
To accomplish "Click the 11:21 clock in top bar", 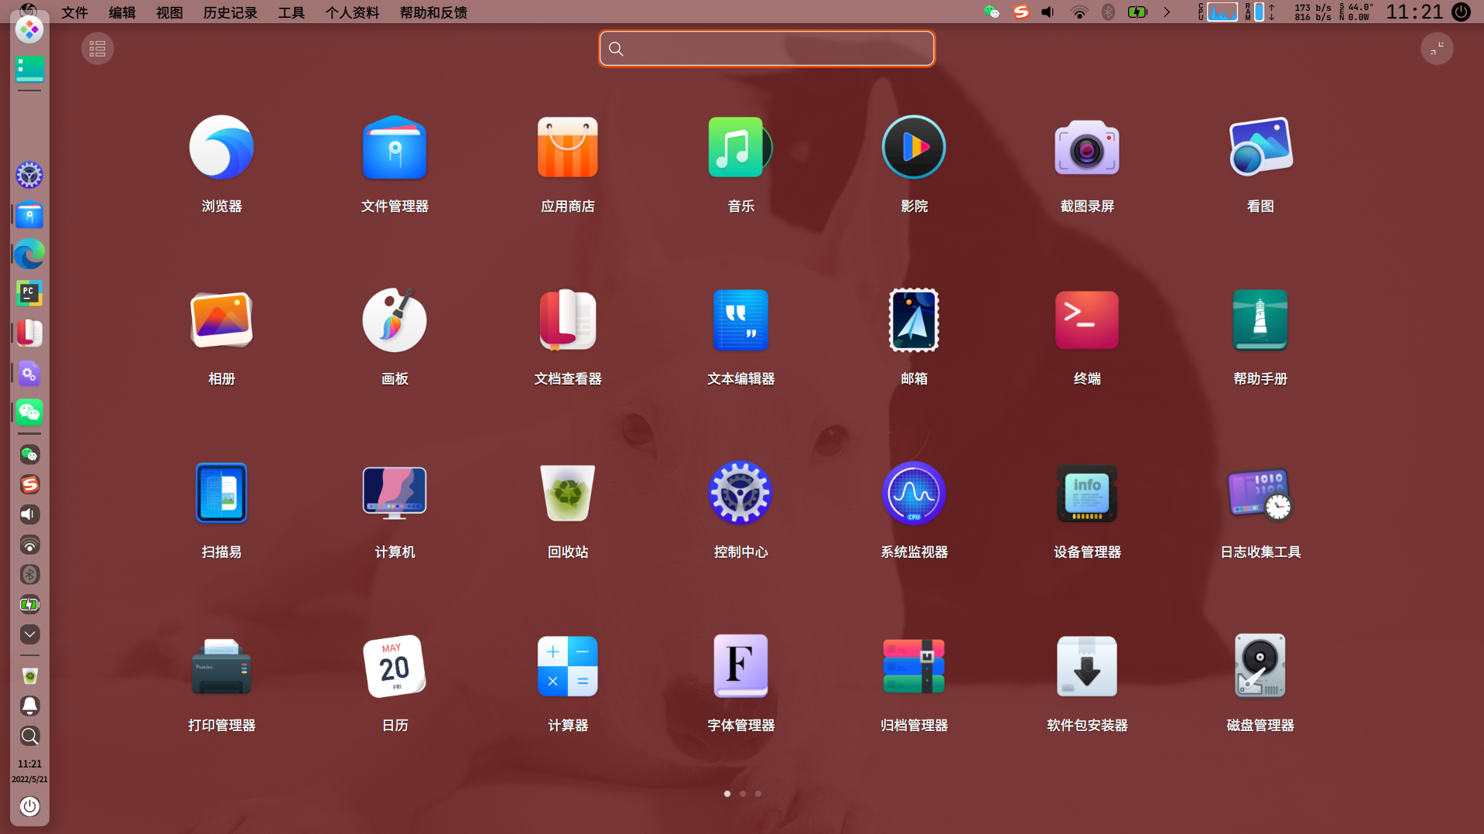I will click(1414, 12).
